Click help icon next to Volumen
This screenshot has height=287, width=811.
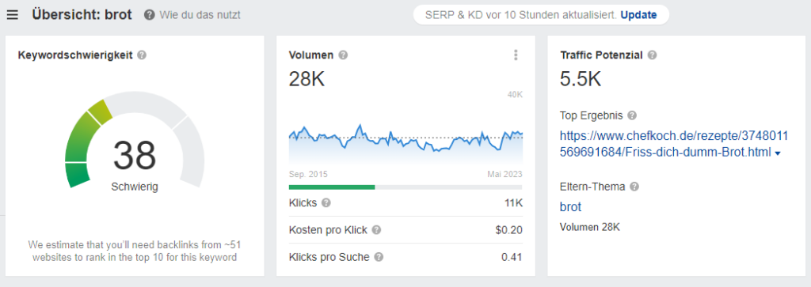click(x=343, y=55)
